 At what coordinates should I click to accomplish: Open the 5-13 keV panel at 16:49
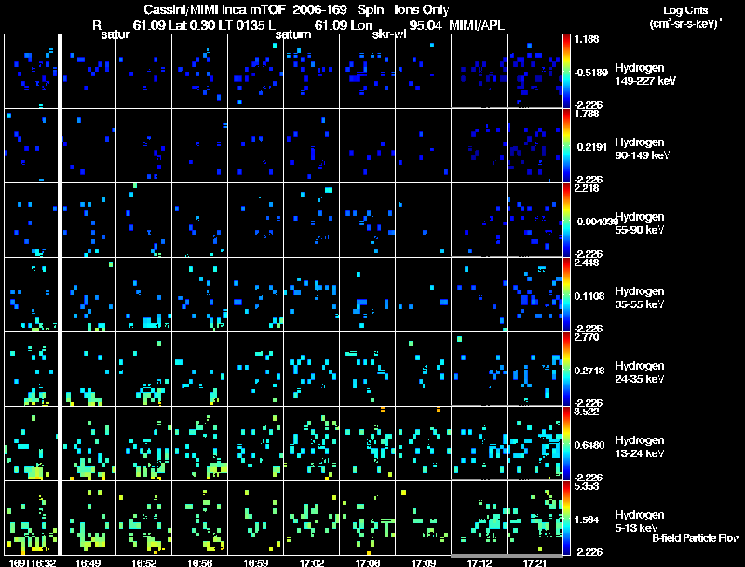(88, 518)
